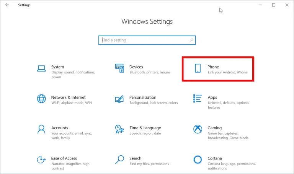Click 'Wi-Fi, airplane mode, VPN' description
The image size is (294, 174).
click(72, 103)
